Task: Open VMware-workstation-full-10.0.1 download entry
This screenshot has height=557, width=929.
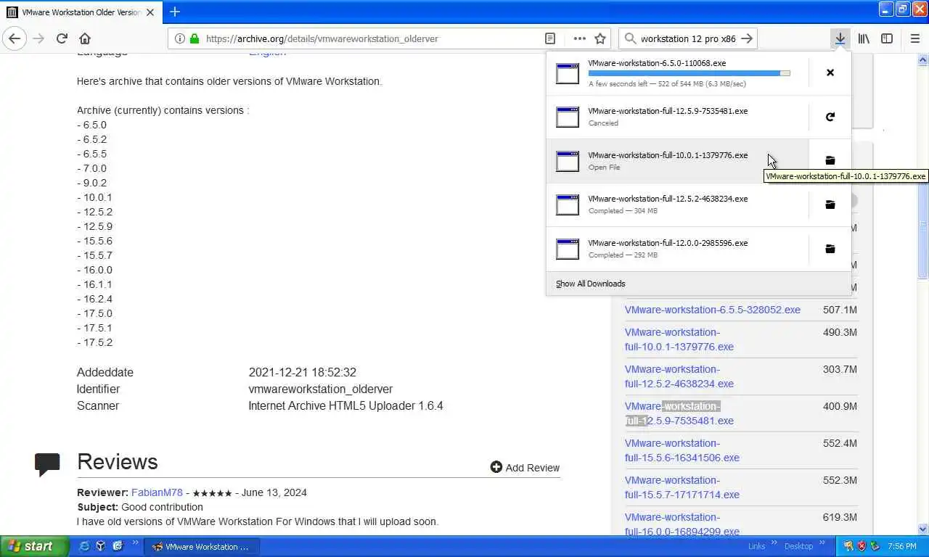Action: (676, 160)
